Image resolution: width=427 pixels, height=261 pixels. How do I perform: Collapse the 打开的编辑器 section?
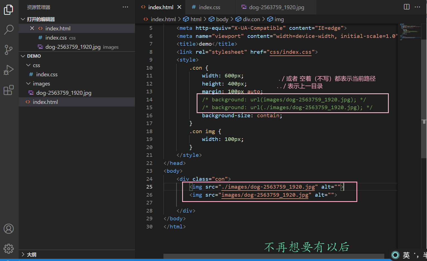click(23, 19)
